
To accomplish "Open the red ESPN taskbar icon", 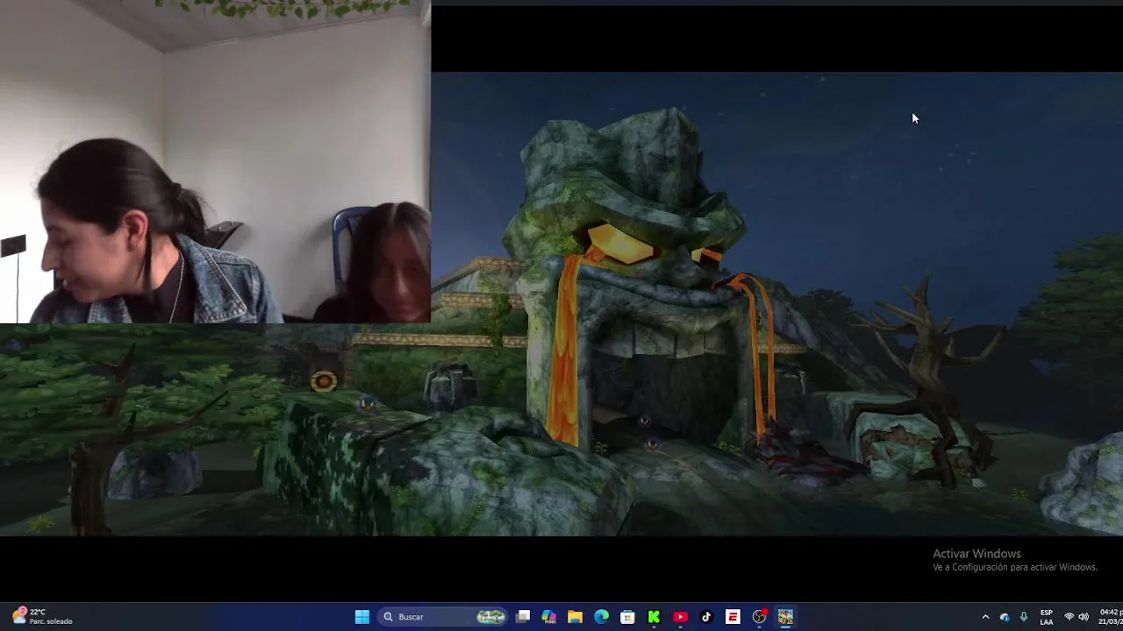I will (733, 617).
